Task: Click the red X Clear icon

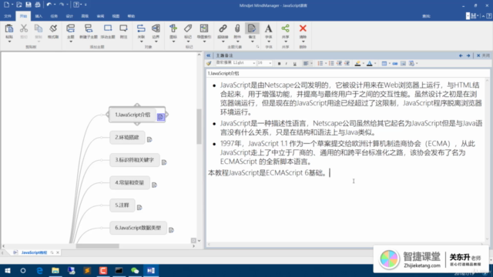Action: 303,28
